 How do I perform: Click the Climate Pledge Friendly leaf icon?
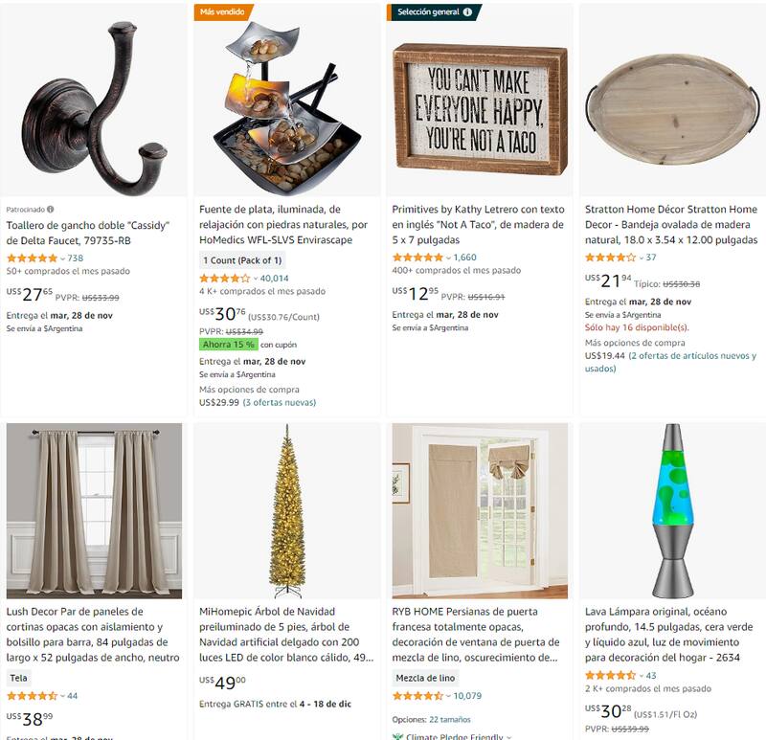[397, 736]
